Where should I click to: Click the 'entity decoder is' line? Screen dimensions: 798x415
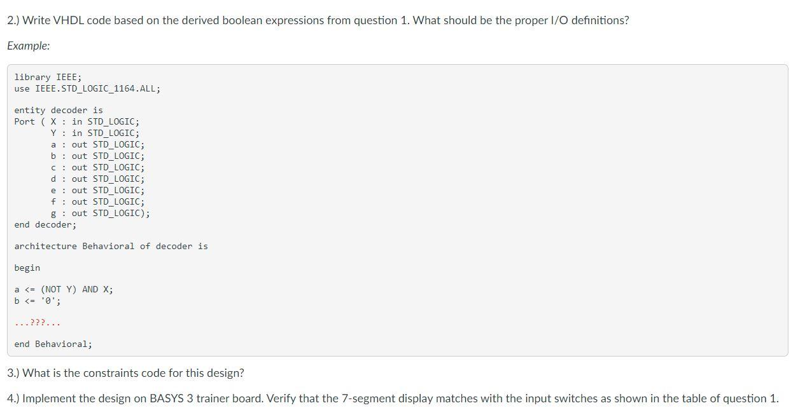pyautogui.click(x=59, y=110)
